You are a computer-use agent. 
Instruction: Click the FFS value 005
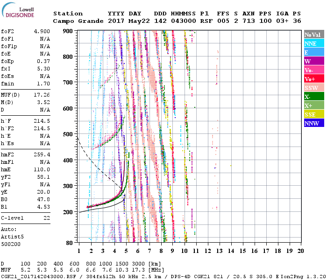(223, 21)
